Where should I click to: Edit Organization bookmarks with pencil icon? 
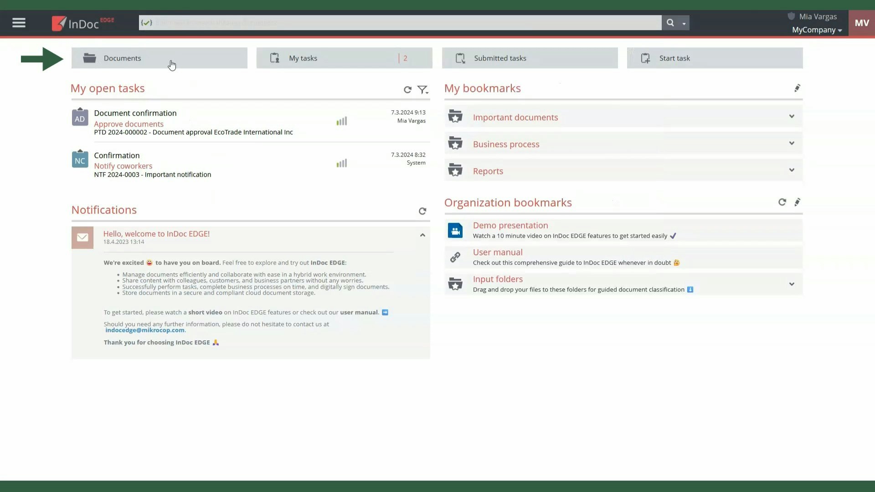coord(797,202)
